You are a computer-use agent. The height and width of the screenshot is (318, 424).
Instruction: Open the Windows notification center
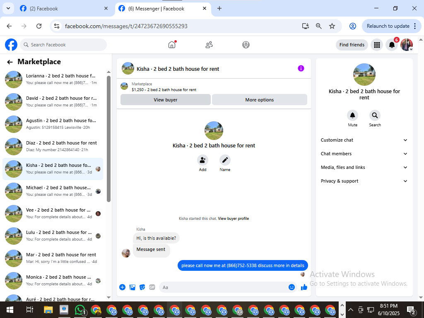(411, 310)
